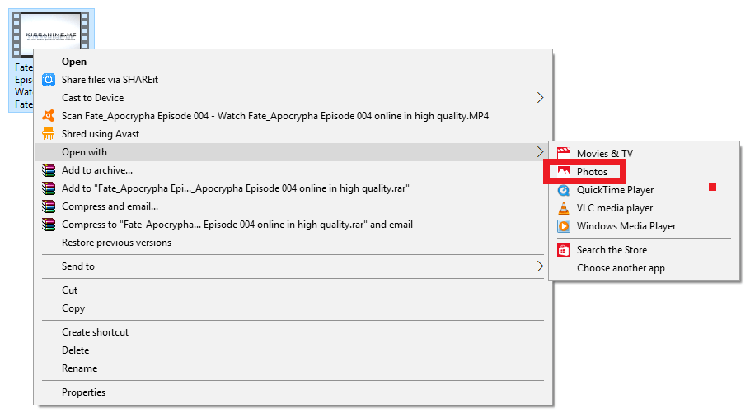
Task: Expand the Open with submenu arrow
Action: point(540,152)
